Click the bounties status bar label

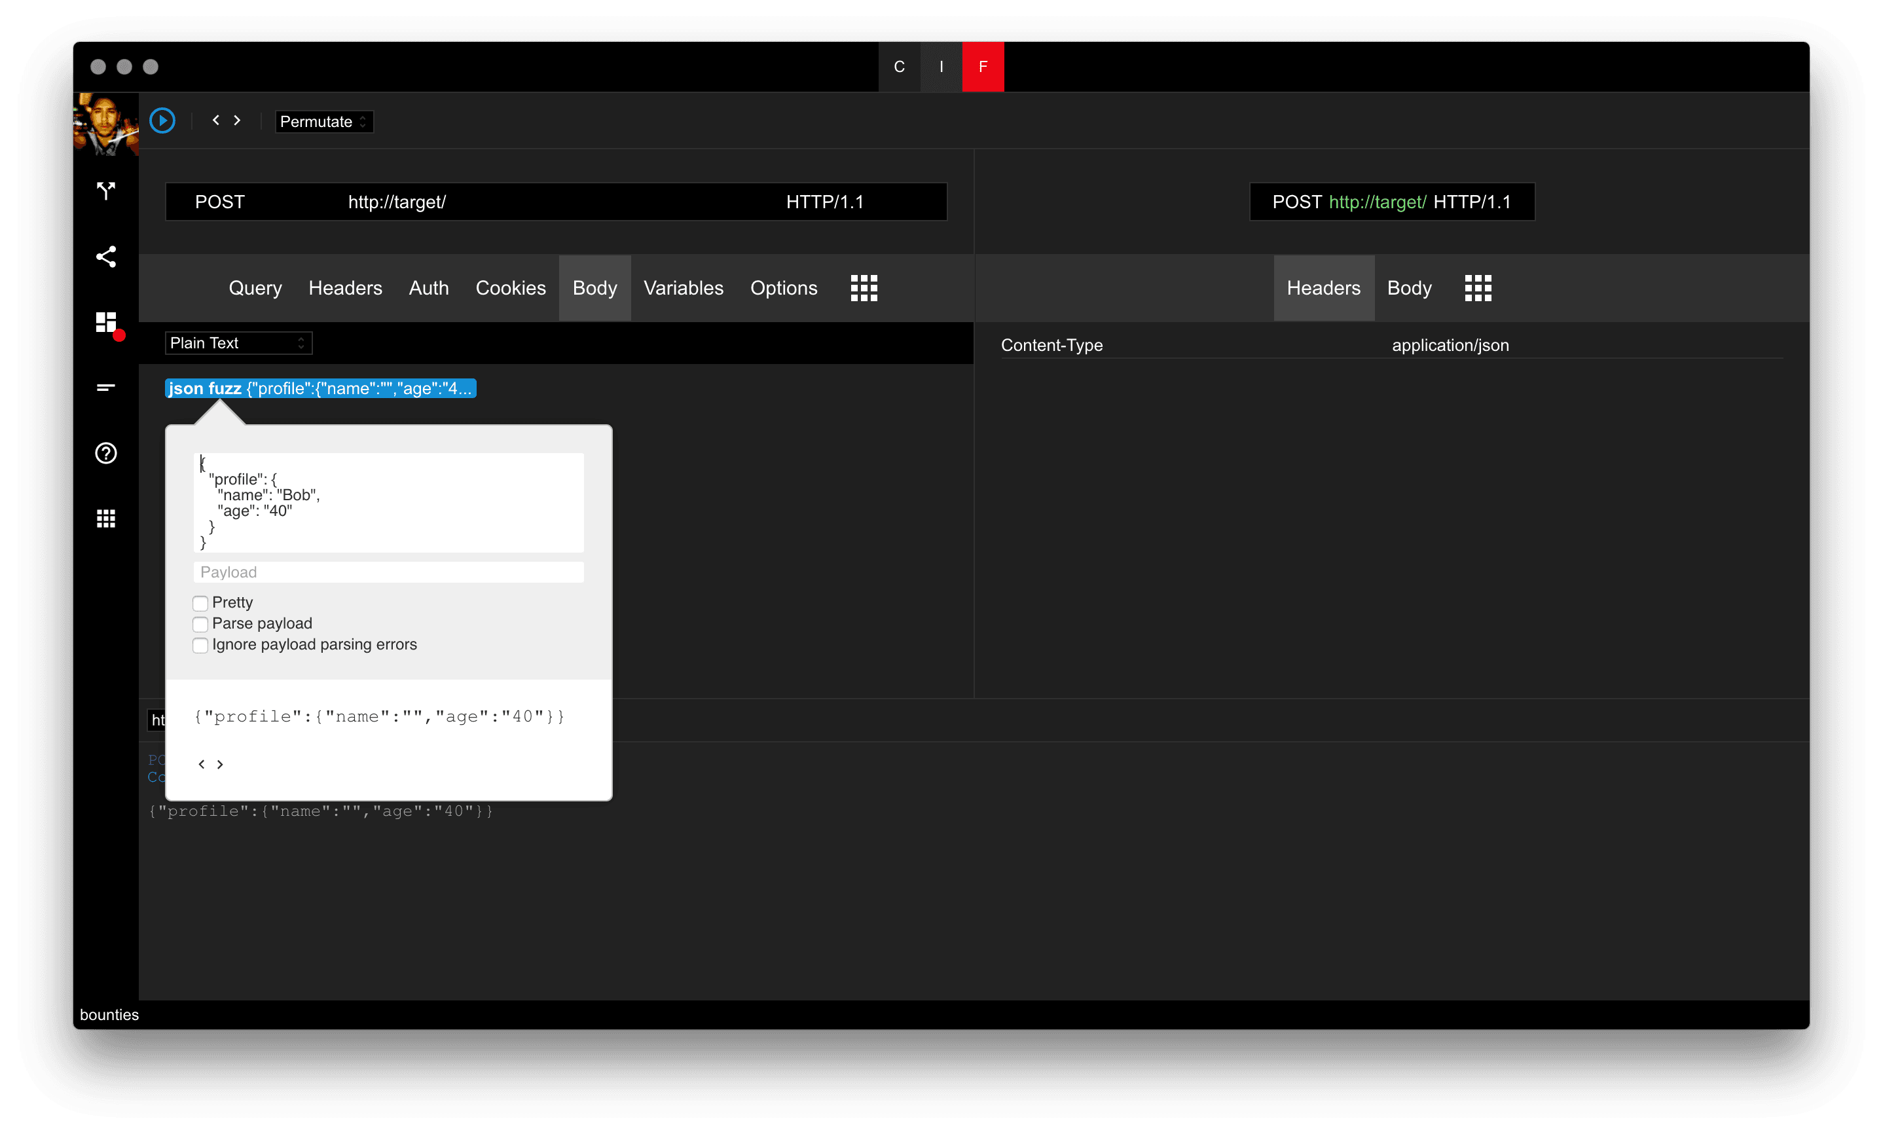(x=109, y=1015)
